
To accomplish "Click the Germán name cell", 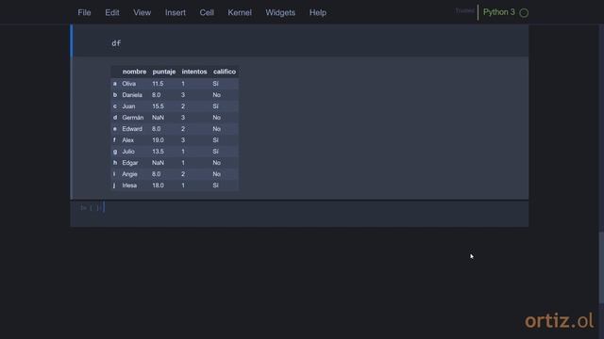I will pyautogui.click(x=132, y=118).
